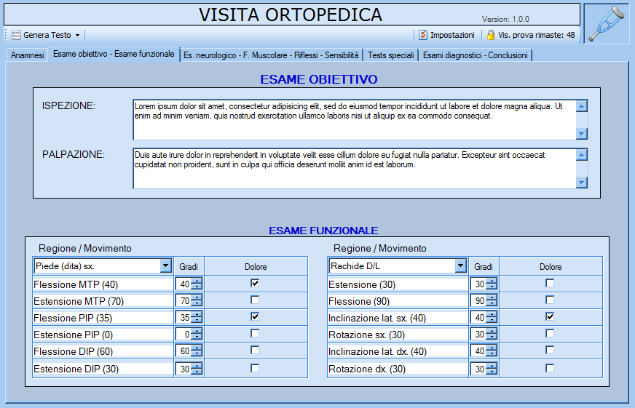This screenshot has height=408, width=635.
Task: Check Dolore for Estensione MTP (70)
Action: point(255,300)
